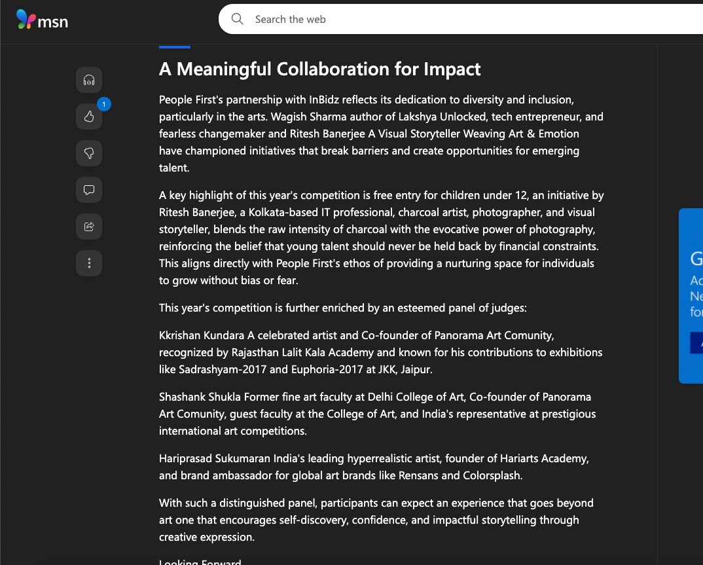Viewport: 703px width, 565px height.
Task: Click the Hariprasad Sukumaran judge paragraph
Action: pyautogui.click(x=381, y=467)
